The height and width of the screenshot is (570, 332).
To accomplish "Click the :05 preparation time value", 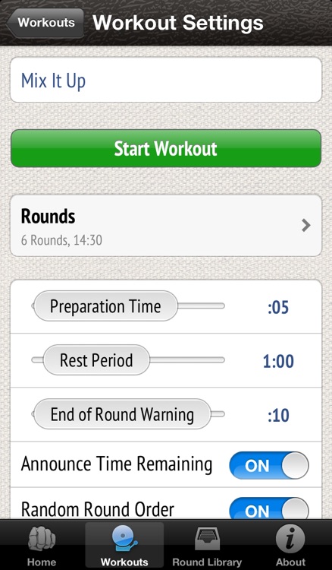I will coord(278,308).
